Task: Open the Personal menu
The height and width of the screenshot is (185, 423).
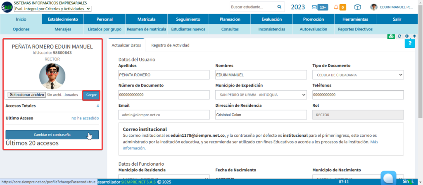Action: pos(105,19)
